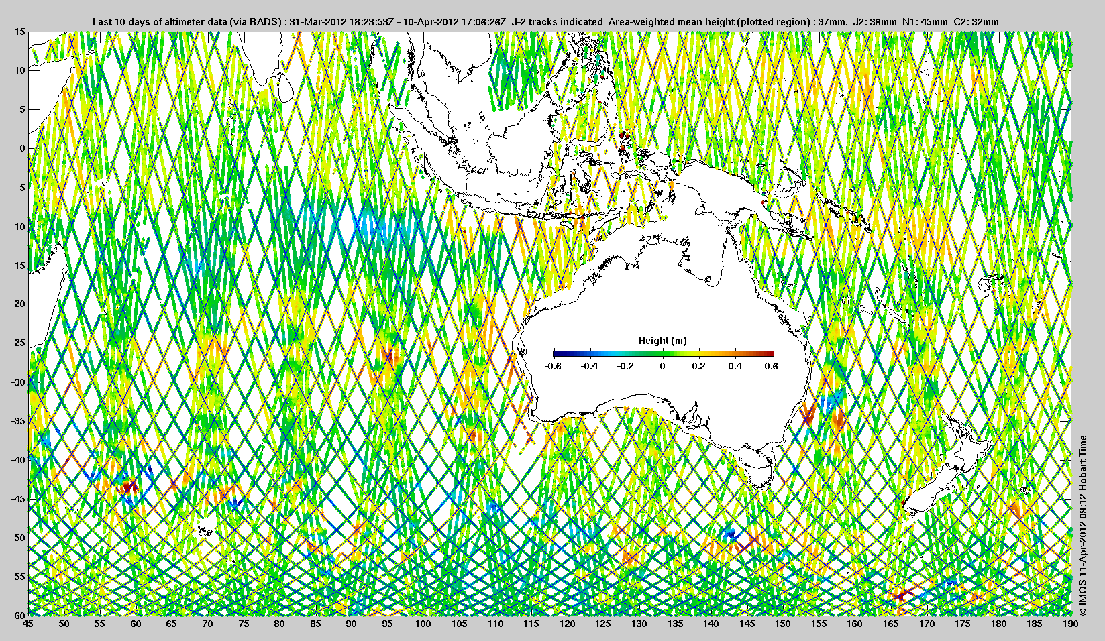Click latitude axis label '-25'
Viewport: 1105px width, 641px height.
(18, 343)
